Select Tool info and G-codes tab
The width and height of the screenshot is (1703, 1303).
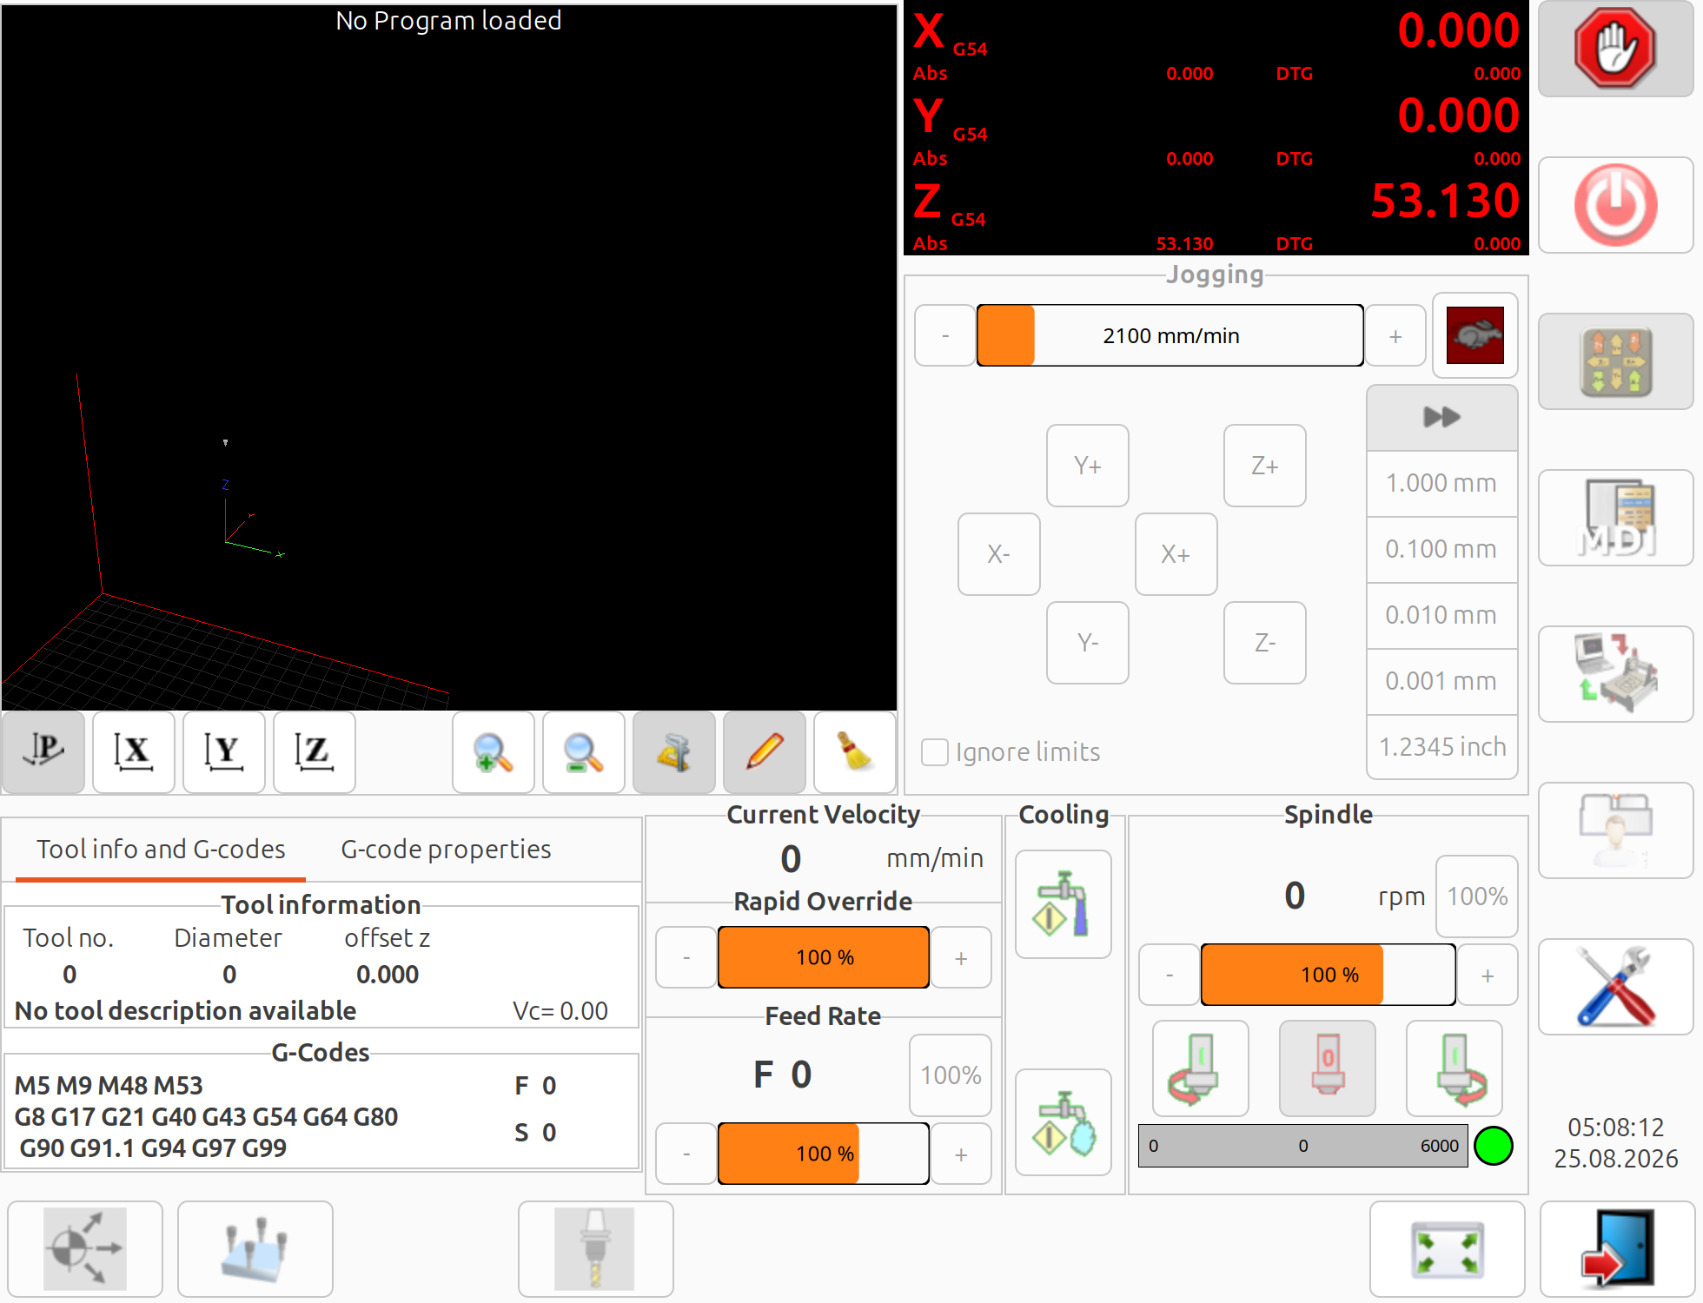(161, 849)
